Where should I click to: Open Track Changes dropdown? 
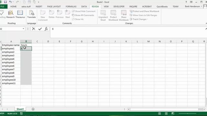pos(139,19)
